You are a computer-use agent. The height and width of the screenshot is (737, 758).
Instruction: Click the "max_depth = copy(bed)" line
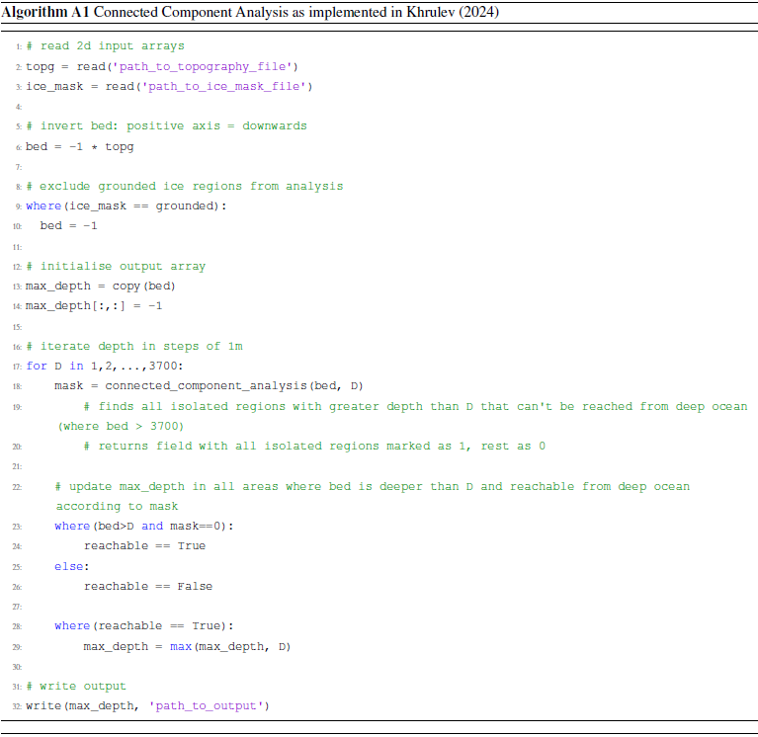(x=101, y=286)
